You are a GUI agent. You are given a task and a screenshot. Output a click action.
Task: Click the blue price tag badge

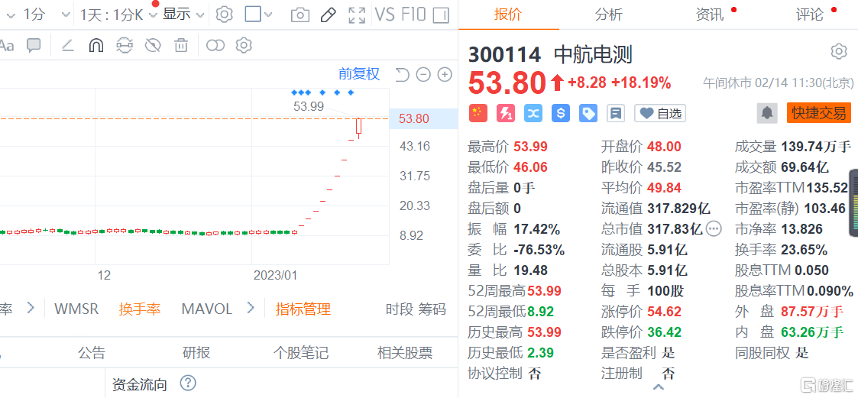[x=588, y=113]
